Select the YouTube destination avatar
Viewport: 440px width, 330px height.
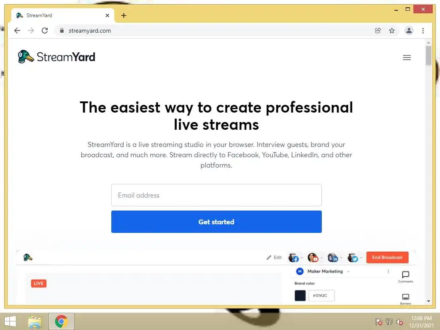pyautogui.click(x=313, y=257)
